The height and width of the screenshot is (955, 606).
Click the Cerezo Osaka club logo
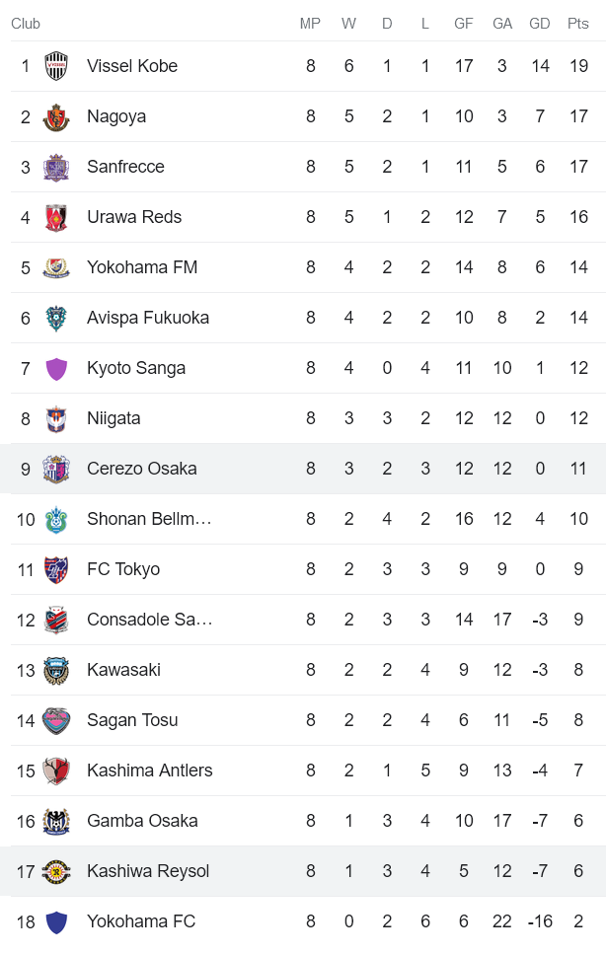click(57, 469)
